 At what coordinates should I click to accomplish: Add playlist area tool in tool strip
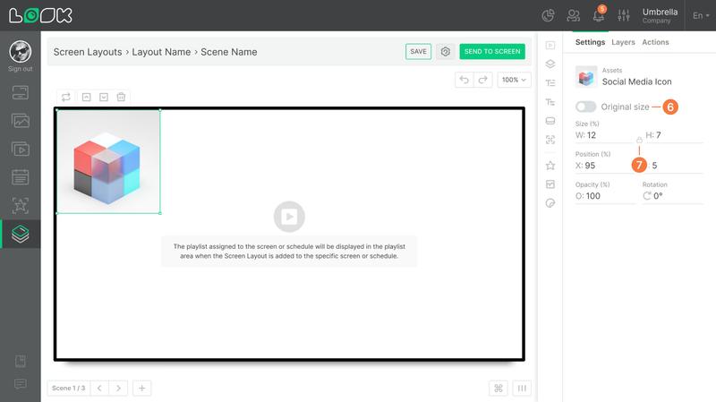coord(550,46)
